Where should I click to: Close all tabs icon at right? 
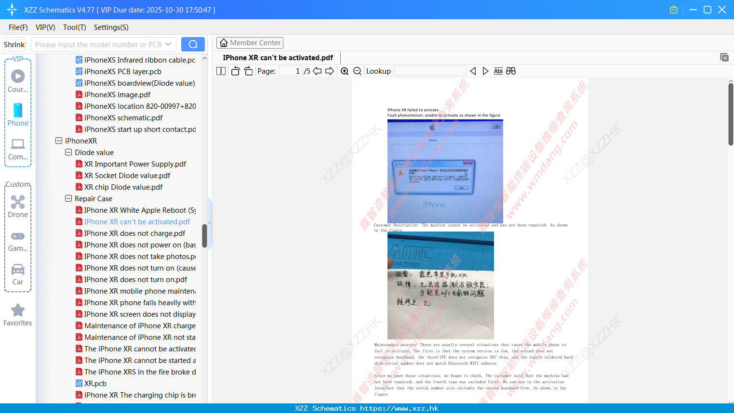[724, 57]
